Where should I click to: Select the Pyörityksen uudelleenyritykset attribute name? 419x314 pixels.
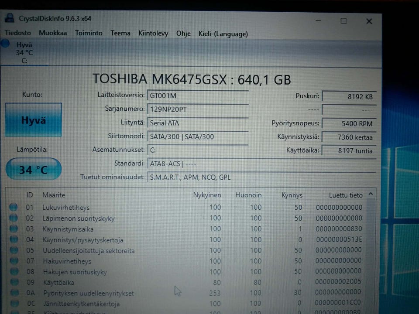pyautogui.click(x=89, y=293)
